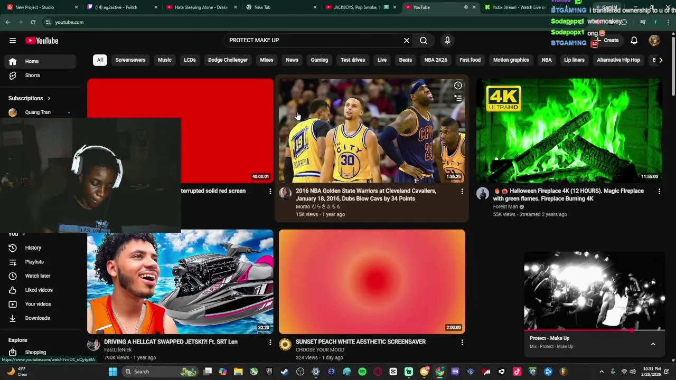Screen dimensions: 676x380
Task: Show hidden system tray icons
Action: 602,372
